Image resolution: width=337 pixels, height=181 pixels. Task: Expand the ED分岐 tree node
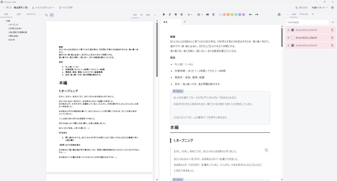tap(6, 40)
